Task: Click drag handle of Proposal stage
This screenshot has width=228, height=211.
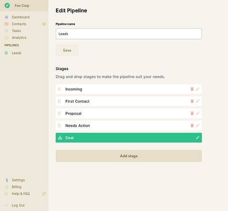Action: (59, 113)
